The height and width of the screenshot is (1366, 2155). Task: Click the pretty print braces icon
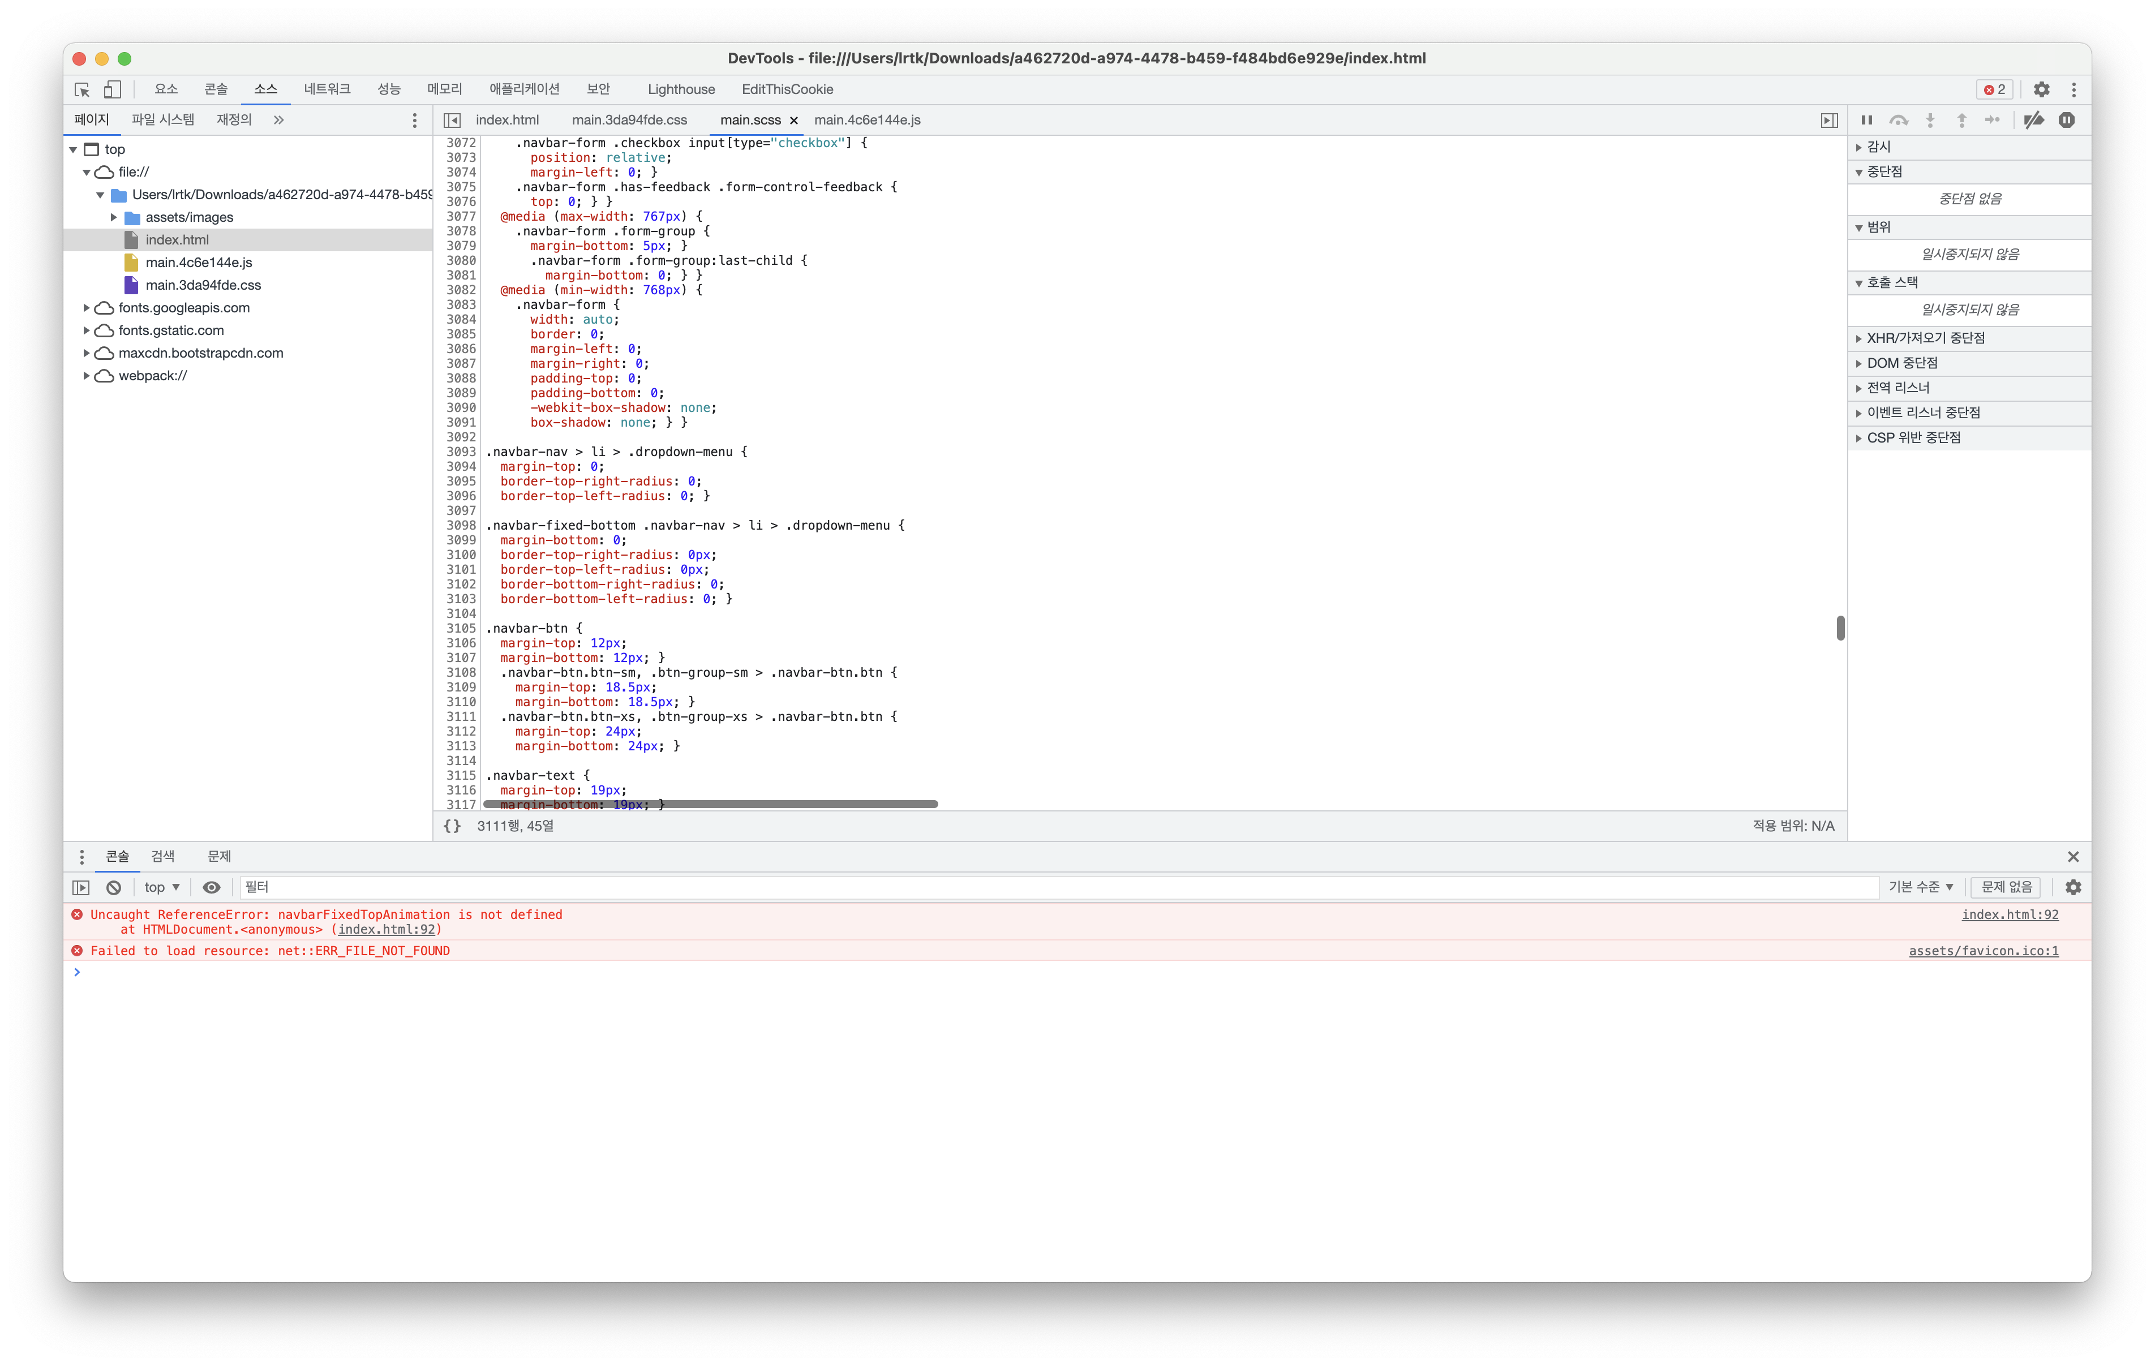tap(453, 826)
